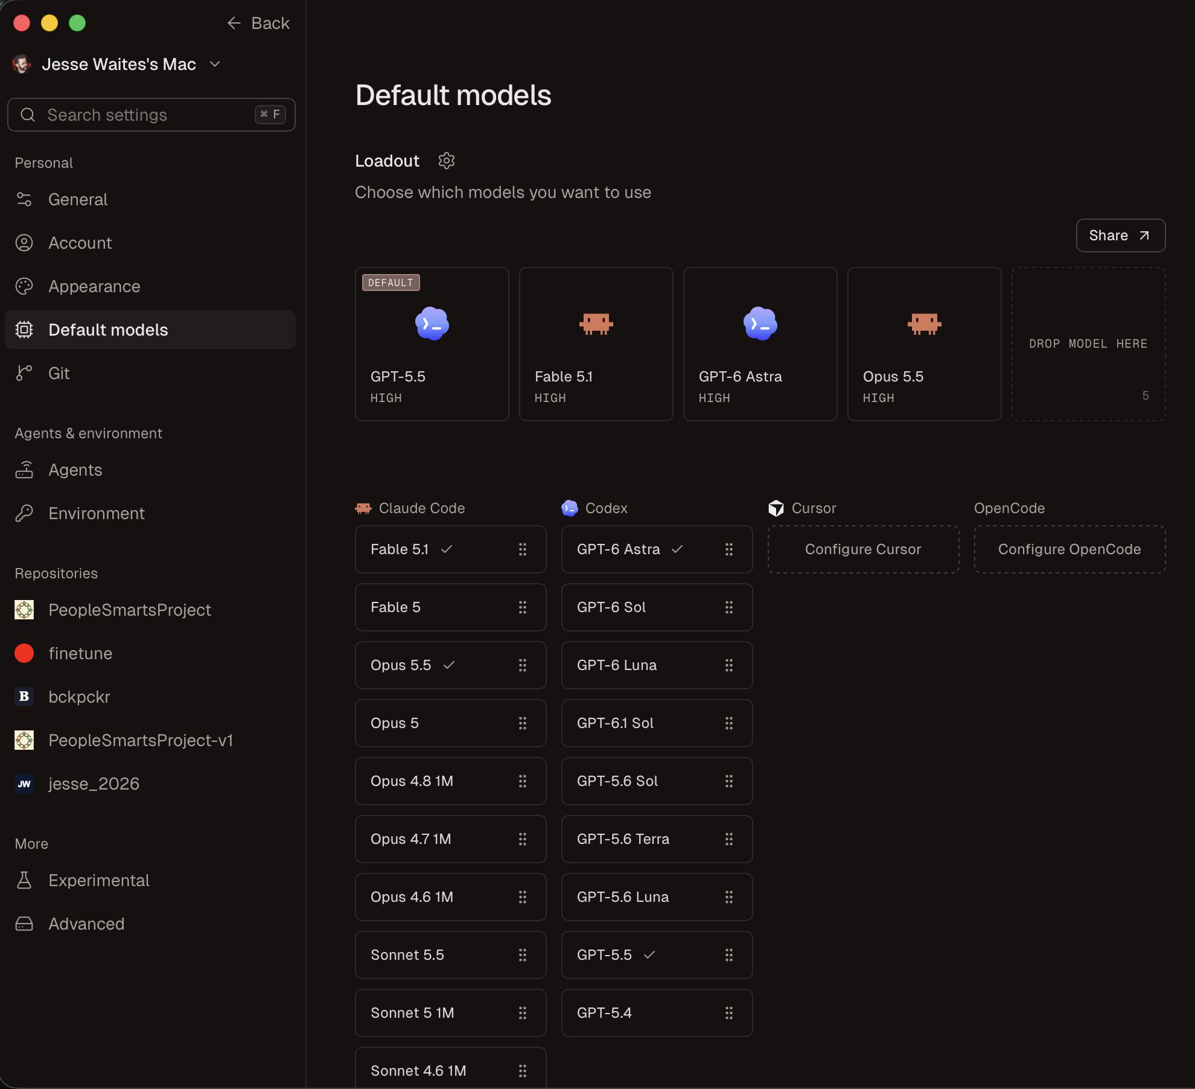Open Account settings section
This screenshot has height=1089, width=1195.
[x=150, y=243]
